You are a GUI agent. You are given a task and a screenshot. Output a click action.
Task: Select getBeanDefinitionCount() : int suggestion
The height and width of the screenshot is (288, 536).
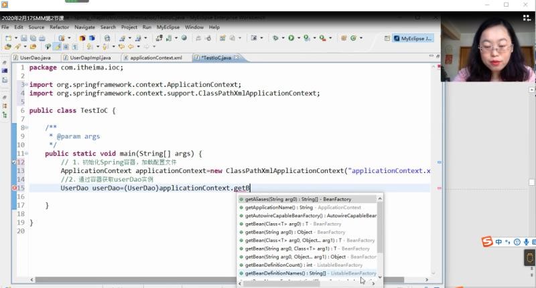308,265
